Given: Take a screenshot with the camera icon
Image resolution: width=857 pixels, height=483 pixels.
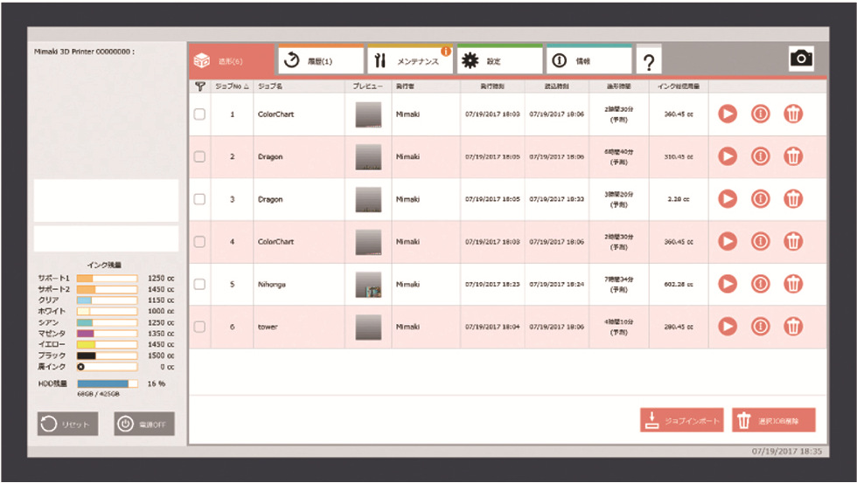Looking at the screenshot, I should point(801,59).
